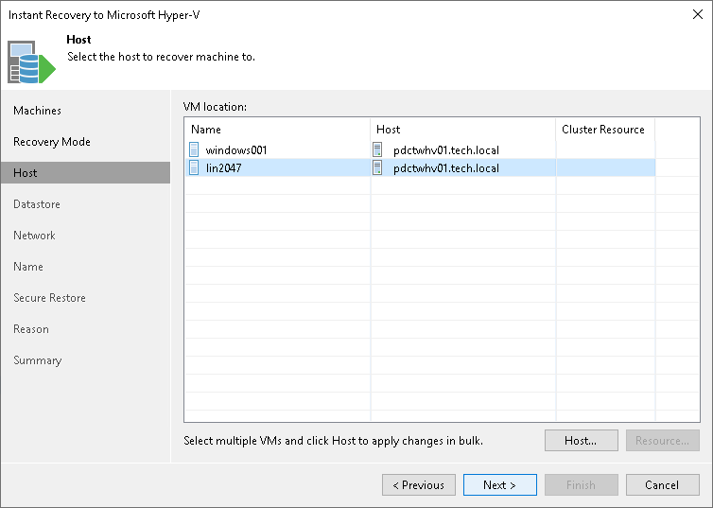The image size is (713, 508).
Task: Select the lin2047 row
Action: pos(420,167)
